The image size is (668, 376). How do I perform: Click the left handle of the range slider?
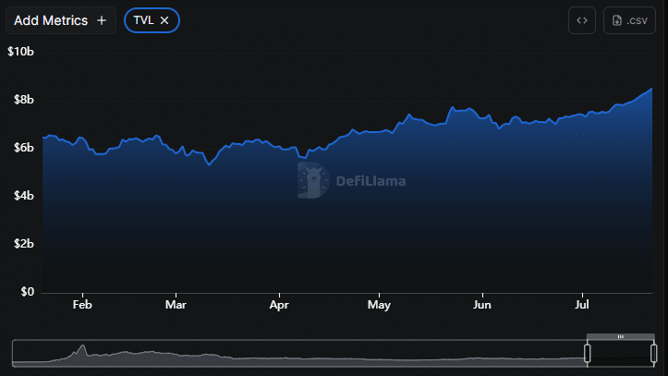pos(587,353)
